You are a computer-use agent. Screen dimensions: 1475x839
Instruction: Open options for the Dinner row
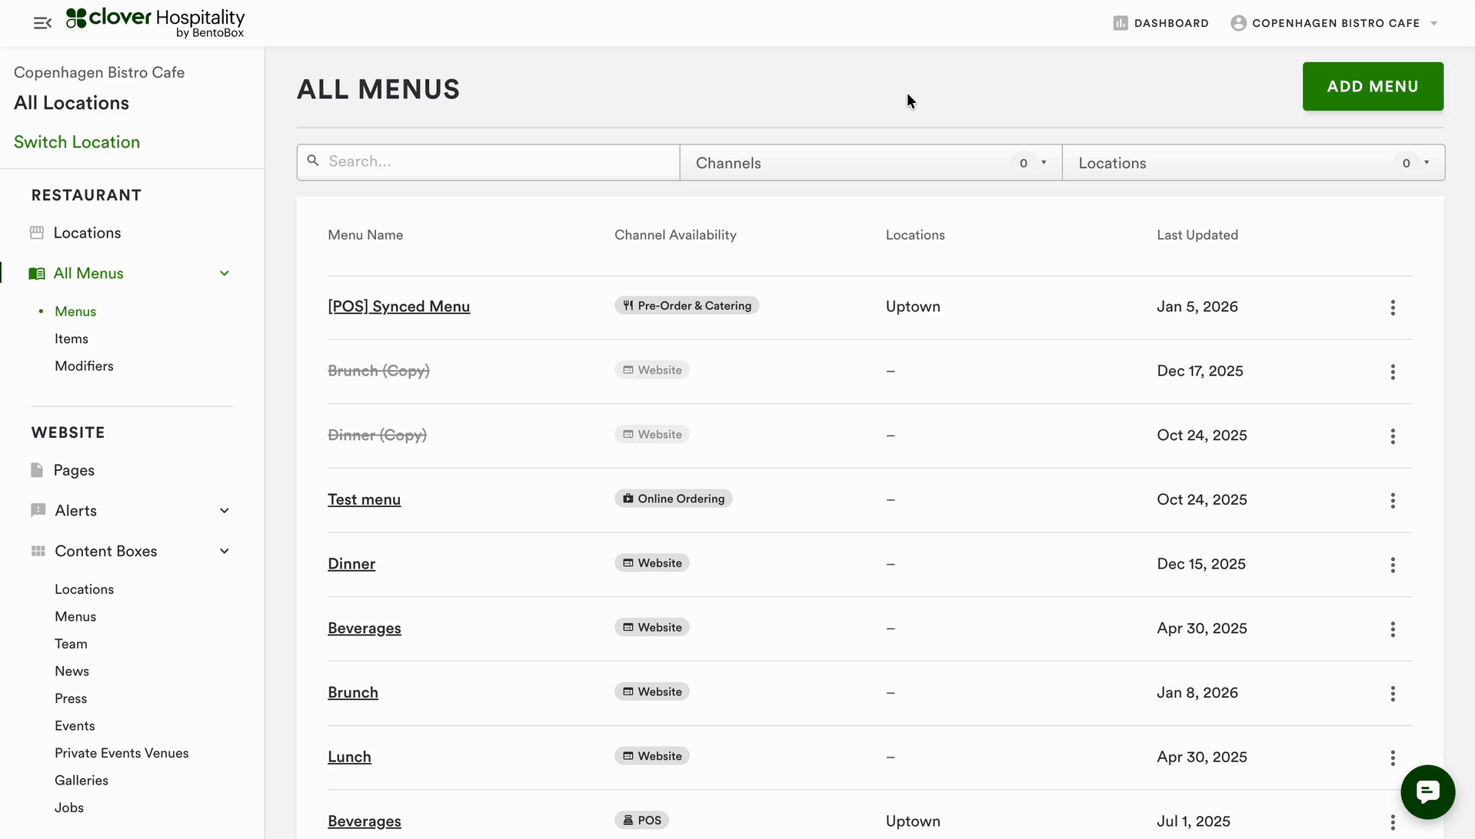[1393, 565]
